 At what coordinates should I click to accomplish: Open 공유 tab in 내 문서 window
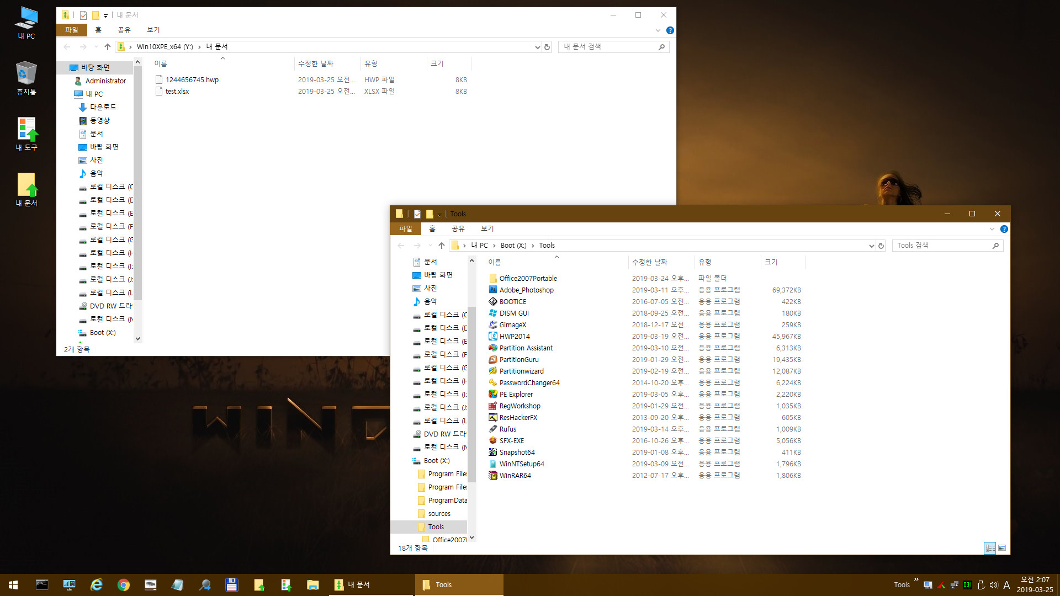pos(124,30)
